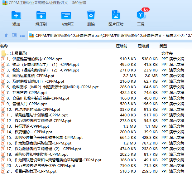Switch to list view mode icon
The image size is (192, 181).
click(x=22, y=35)
